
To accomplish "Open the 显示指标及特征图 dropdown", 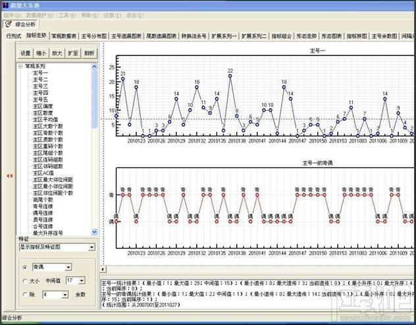I will [x=91, y=247].
